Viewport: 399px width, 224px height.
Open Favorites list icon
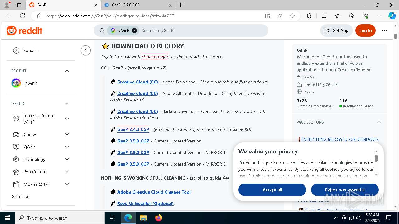[x=338, y=16]
